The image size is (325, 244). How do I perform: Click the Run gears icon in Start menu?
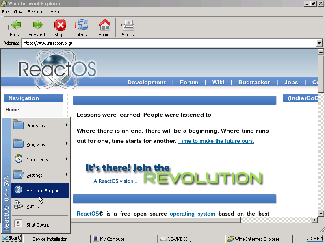pos(18,205)
